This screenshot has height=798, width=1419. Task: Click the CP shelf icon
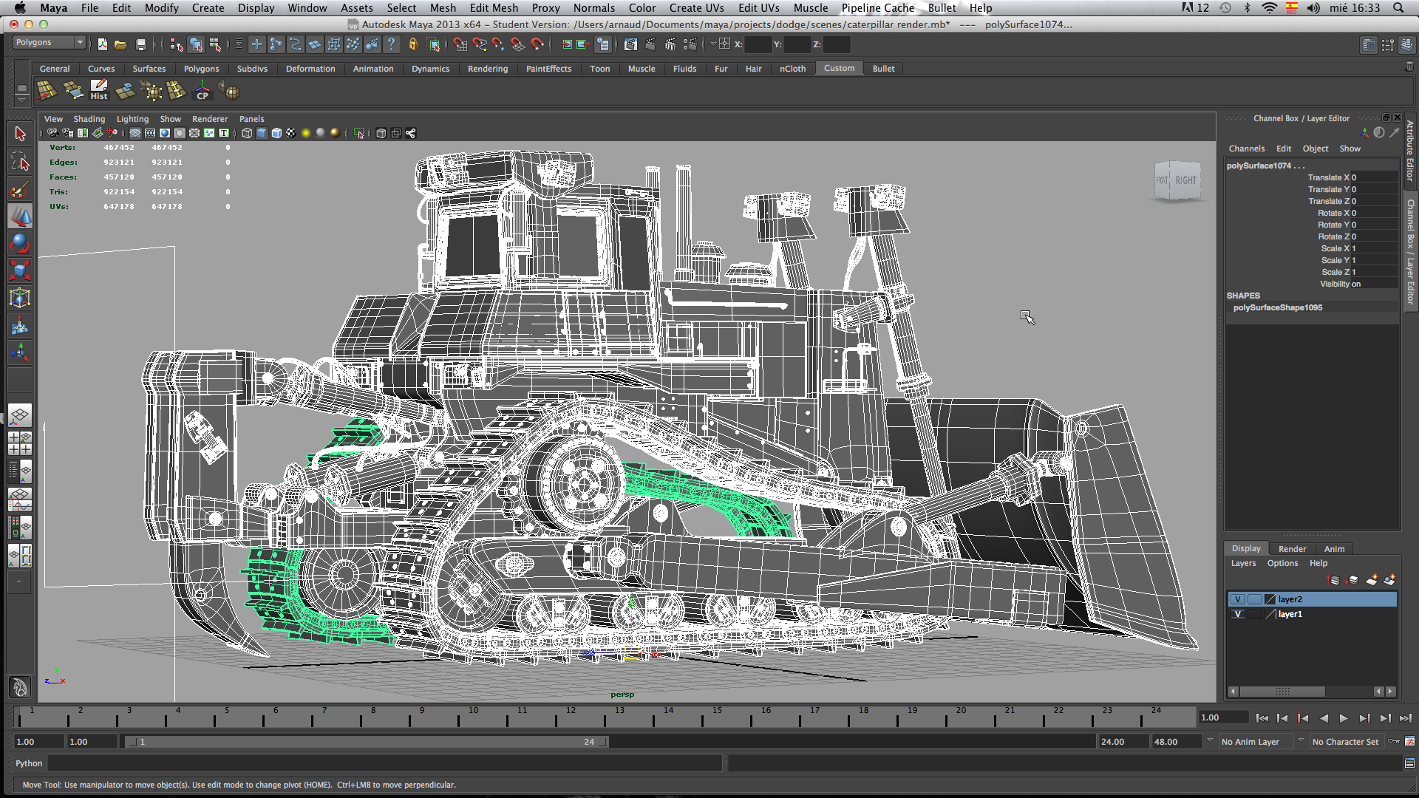point(202,91)
